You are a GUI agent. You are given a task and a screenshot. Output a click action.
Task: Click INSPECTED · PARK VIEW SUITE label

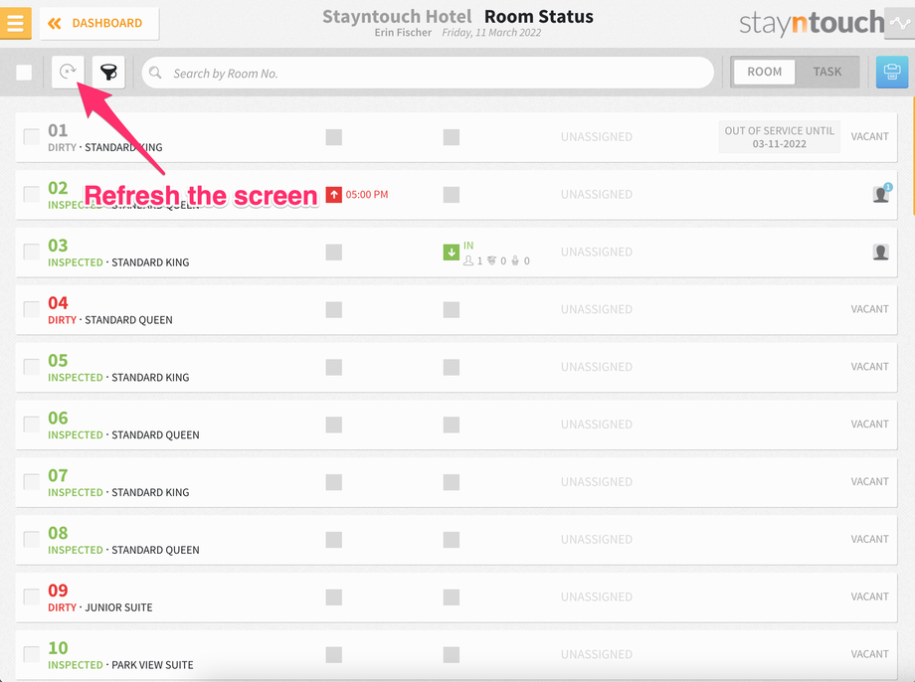[x=120, y=665]
